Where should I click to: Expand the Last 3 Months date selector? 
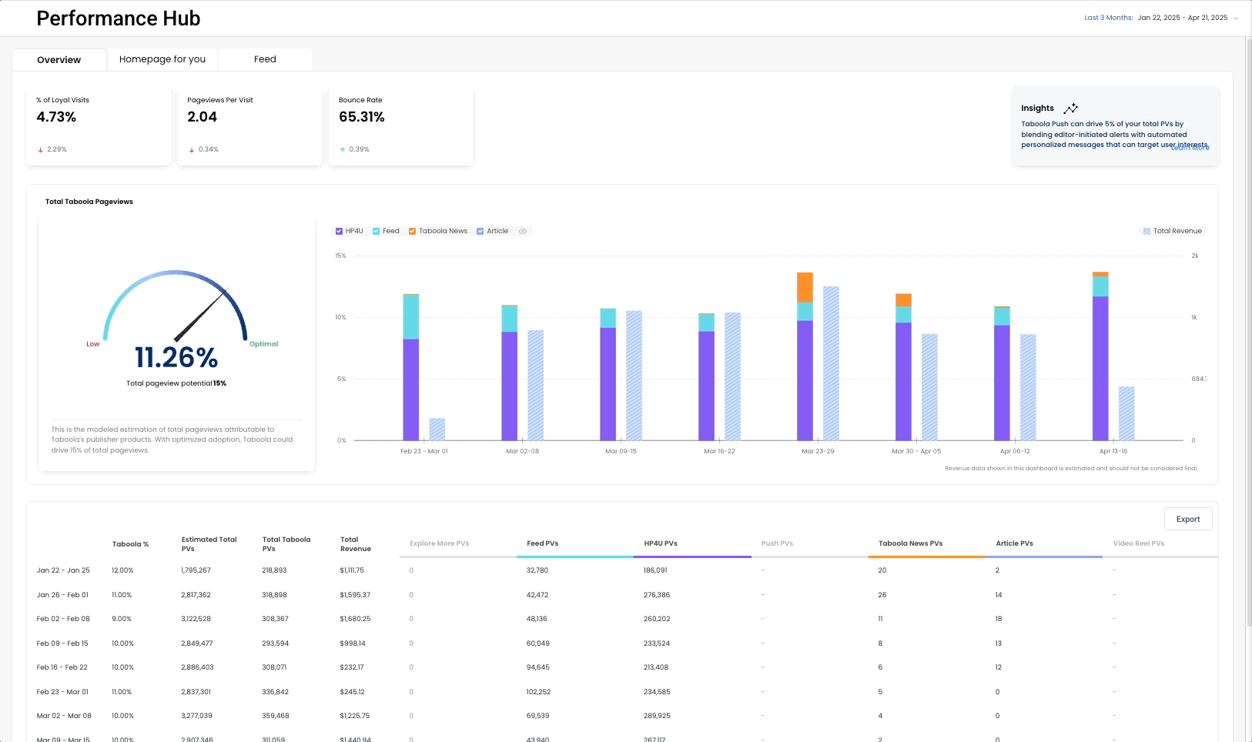[1108, 18]
